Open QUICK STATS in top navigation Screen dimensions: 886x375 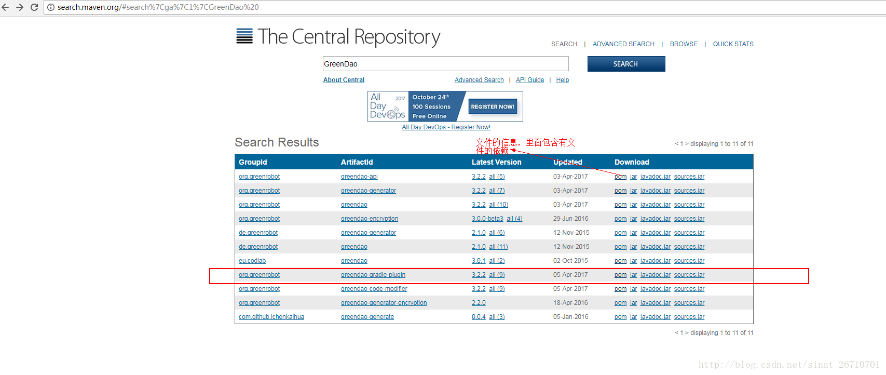(733, 44)
